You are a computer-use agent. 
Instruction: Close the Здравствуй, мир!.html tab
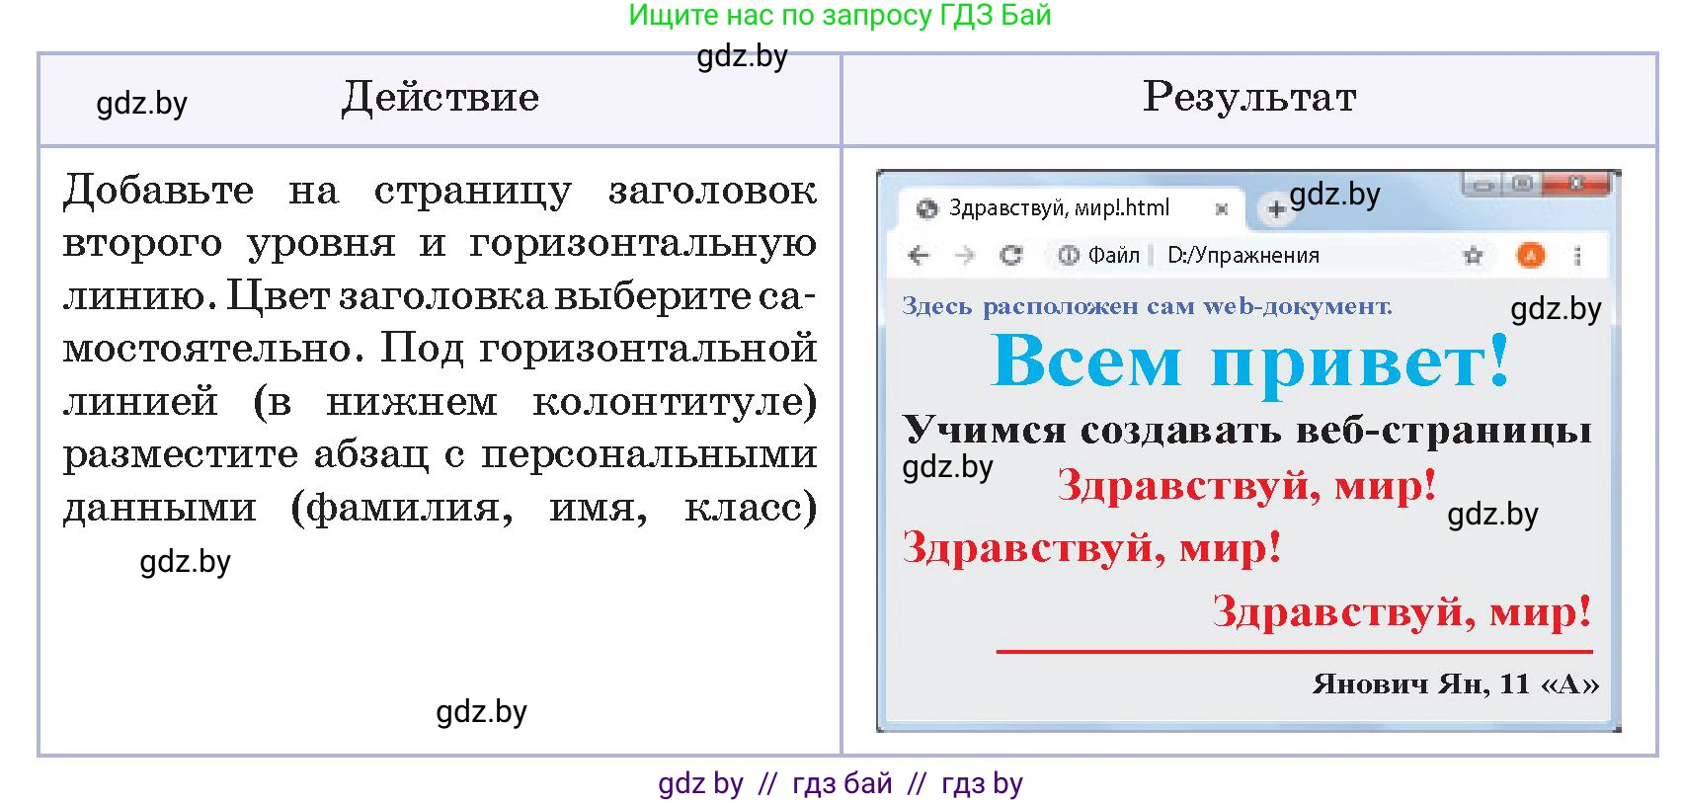click(x=1222, y=208)
